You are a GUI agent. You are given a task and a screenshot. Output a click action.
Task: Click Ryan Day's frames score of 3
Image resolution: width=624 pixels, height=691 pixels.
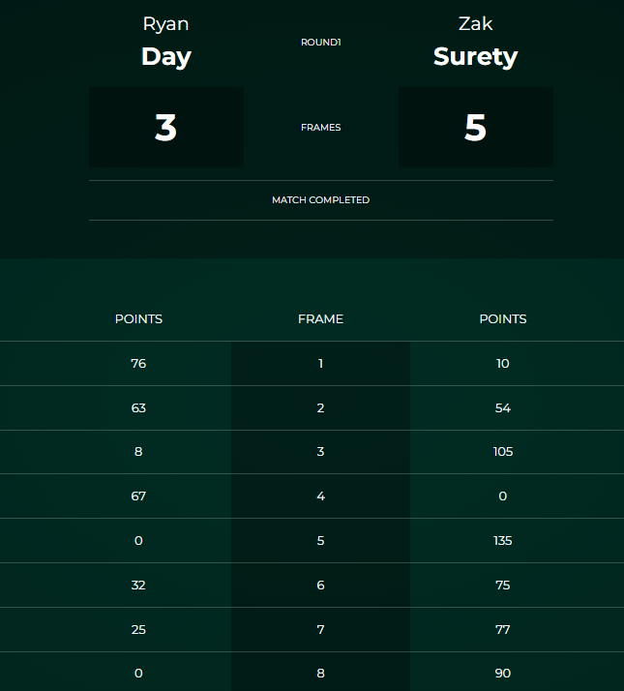click(x=166, y=128)
